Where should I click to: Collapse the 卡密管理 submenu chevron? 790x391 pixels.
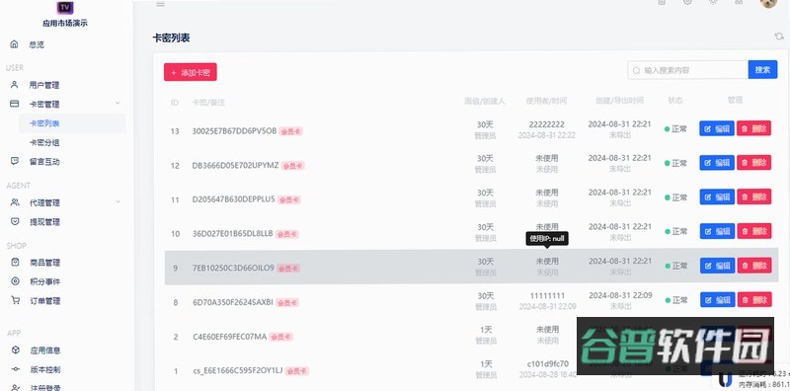pos(118,104)
